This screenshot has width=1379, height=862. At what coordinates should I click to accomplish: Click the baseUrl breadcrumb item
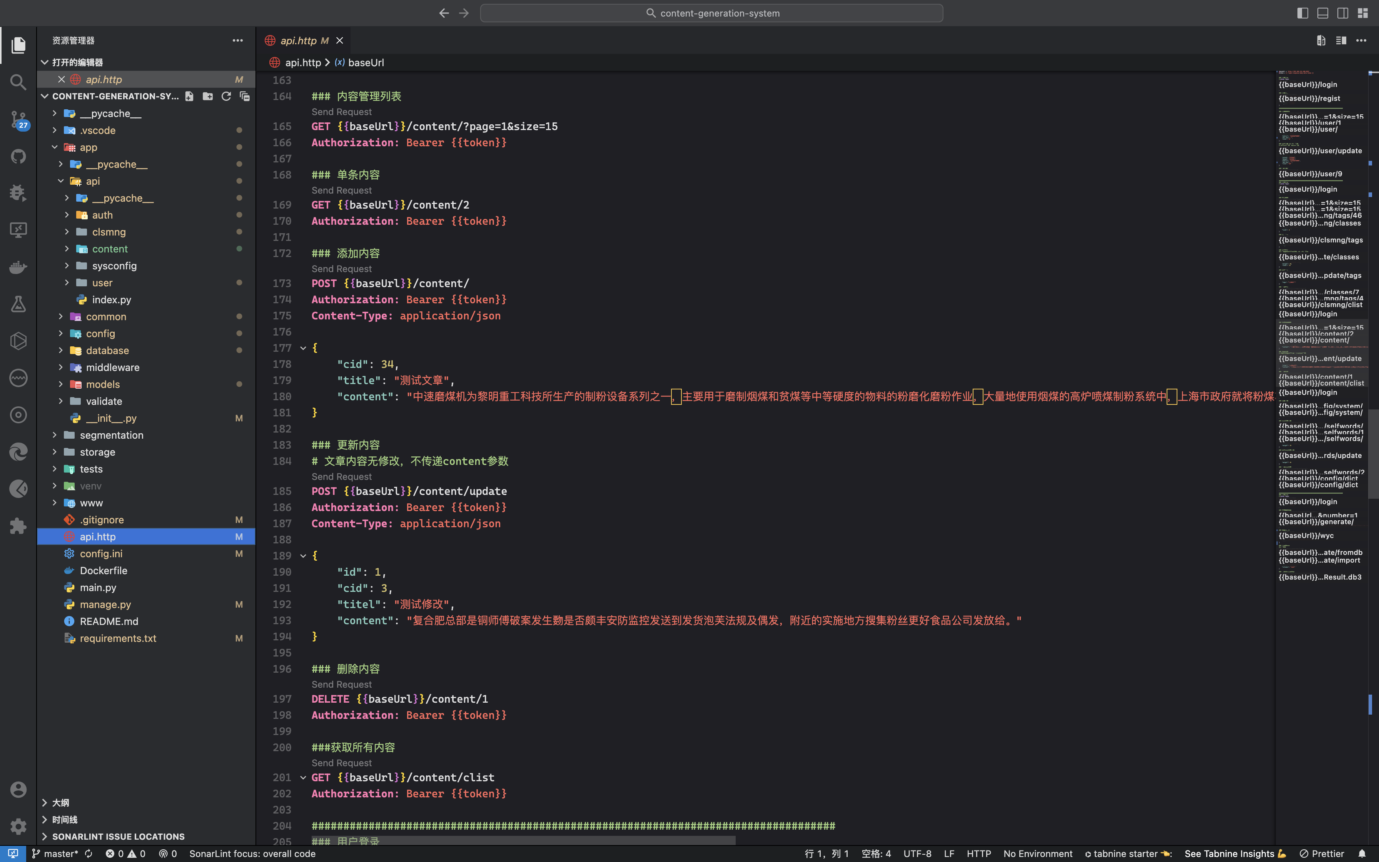(366, 63)
